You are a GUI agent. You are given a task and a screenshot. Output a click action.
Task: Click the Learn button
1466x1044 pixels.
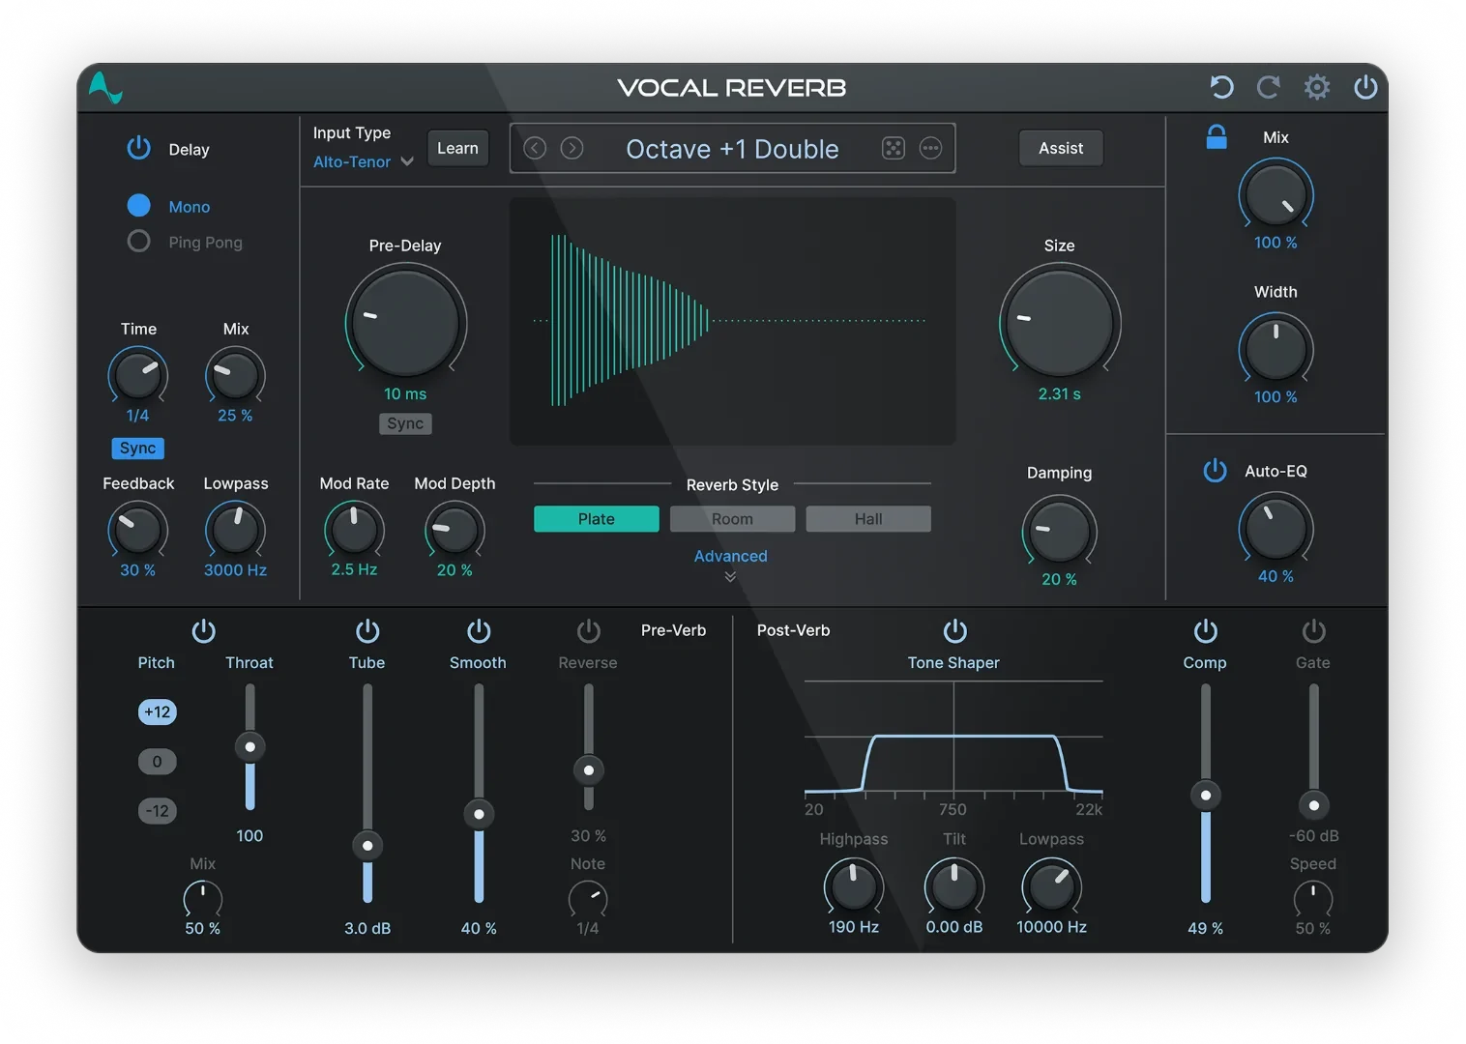457,148
